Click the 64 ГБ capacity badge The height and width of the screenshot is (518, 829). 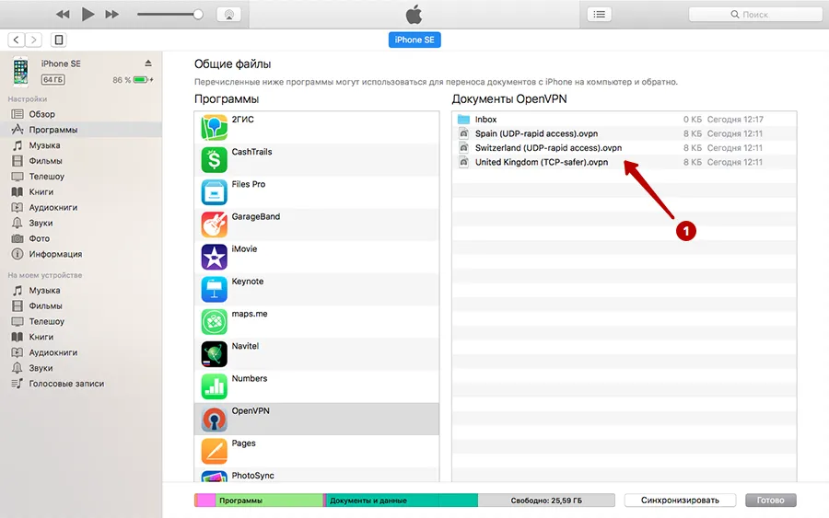[x=53, y=80]
